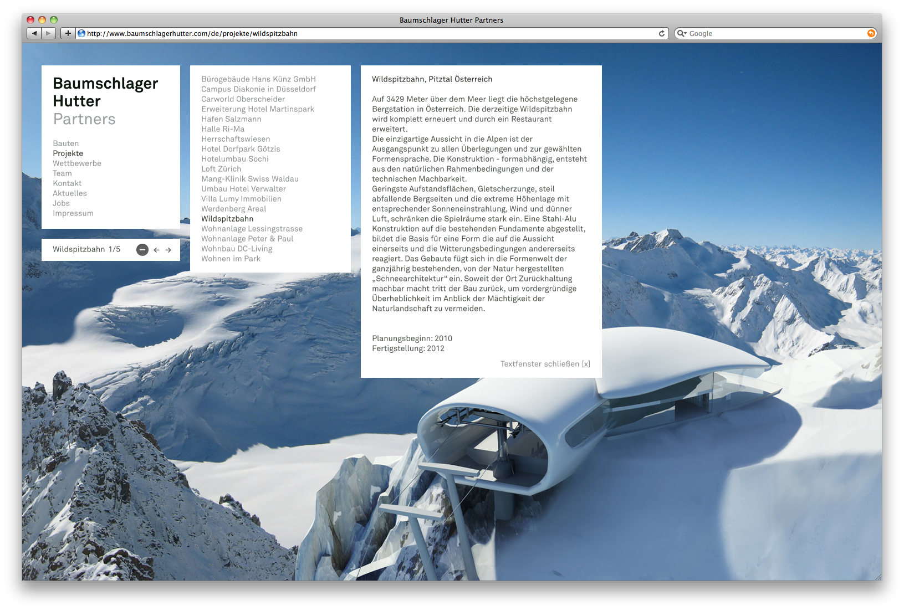The image size is (904, 611).
Task: Open the Team menu item
Action: tap(62, 173)
